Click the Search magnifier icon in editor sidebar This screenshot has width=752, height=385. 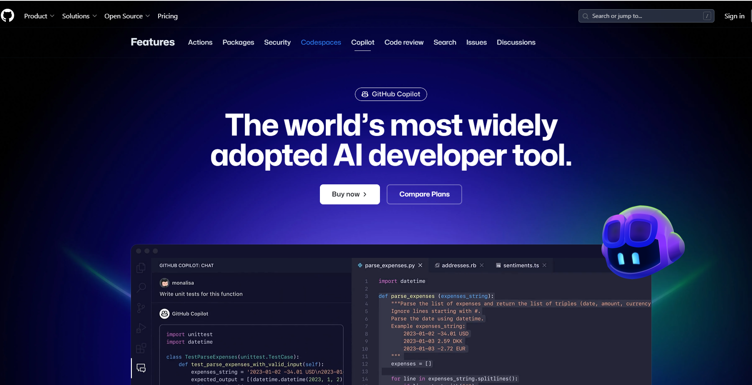(x=141, y=288)
